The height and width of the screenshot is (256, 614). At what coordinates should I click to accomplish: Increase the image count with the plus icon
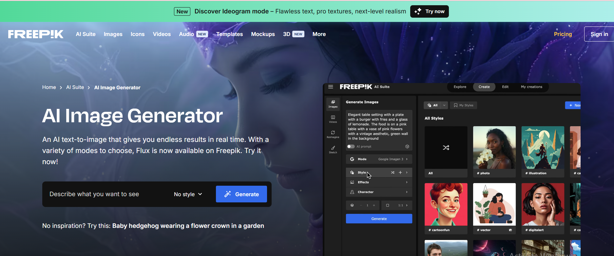(x=374, y=205)
